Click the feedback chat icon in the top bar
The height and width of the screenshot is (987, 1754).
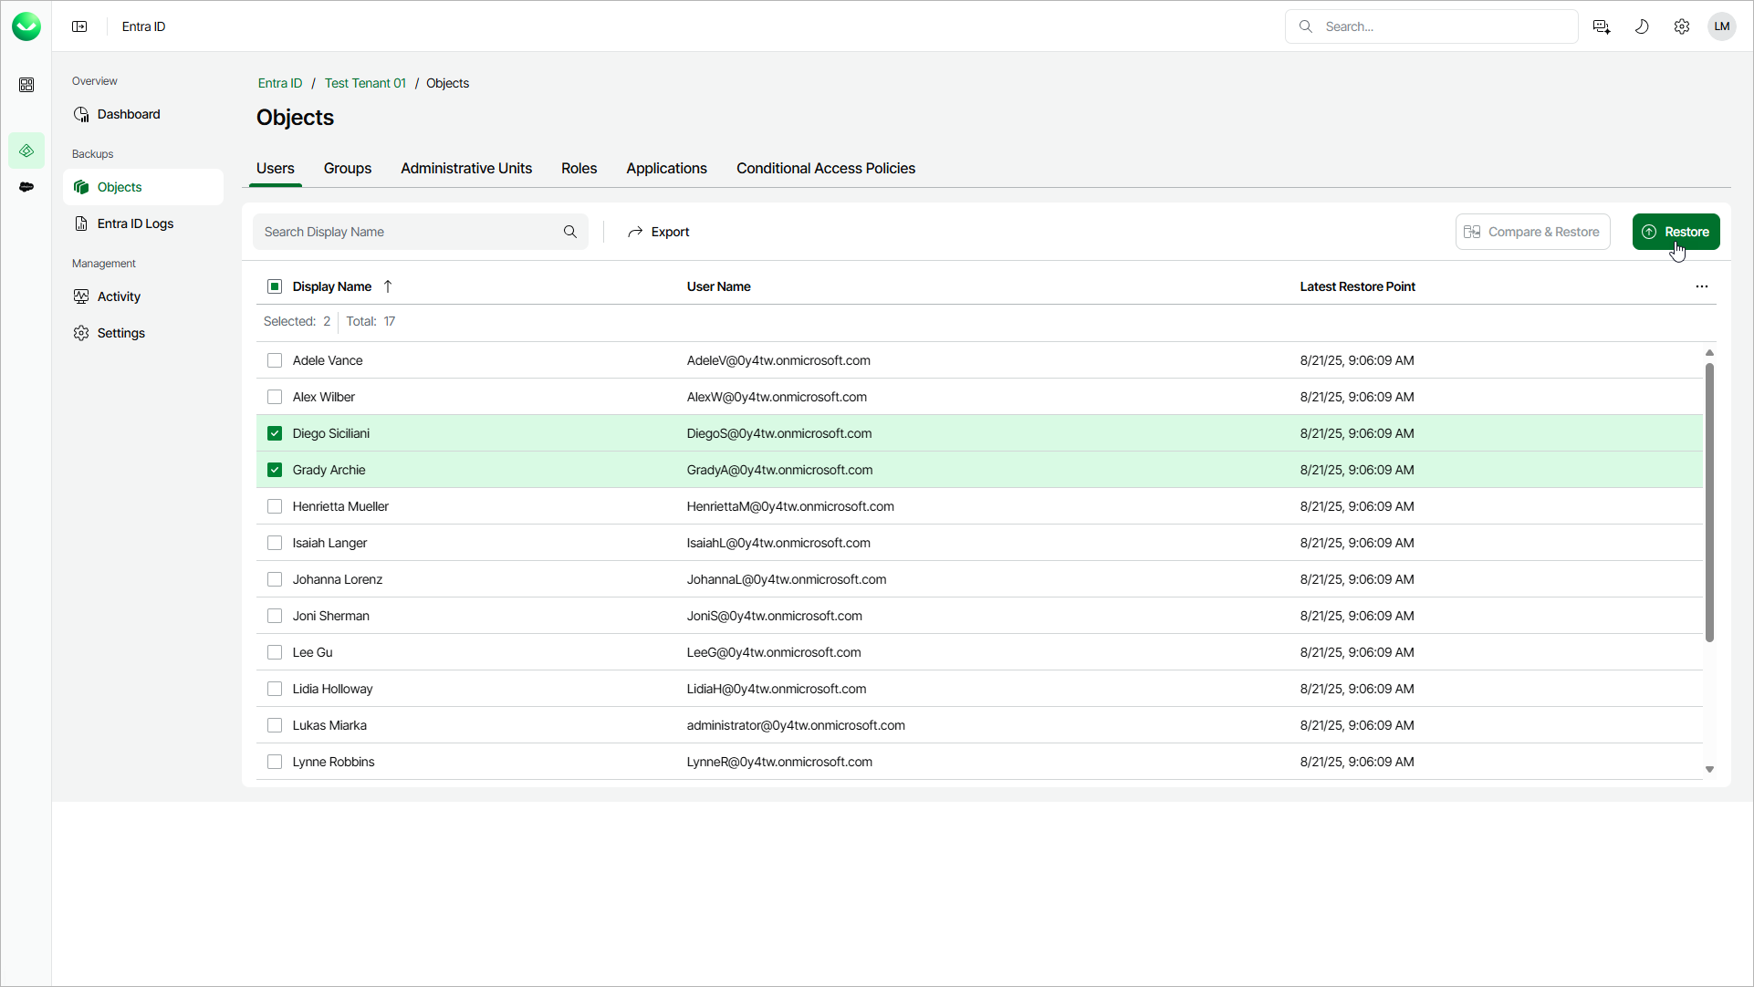[x=1602, y=26]
